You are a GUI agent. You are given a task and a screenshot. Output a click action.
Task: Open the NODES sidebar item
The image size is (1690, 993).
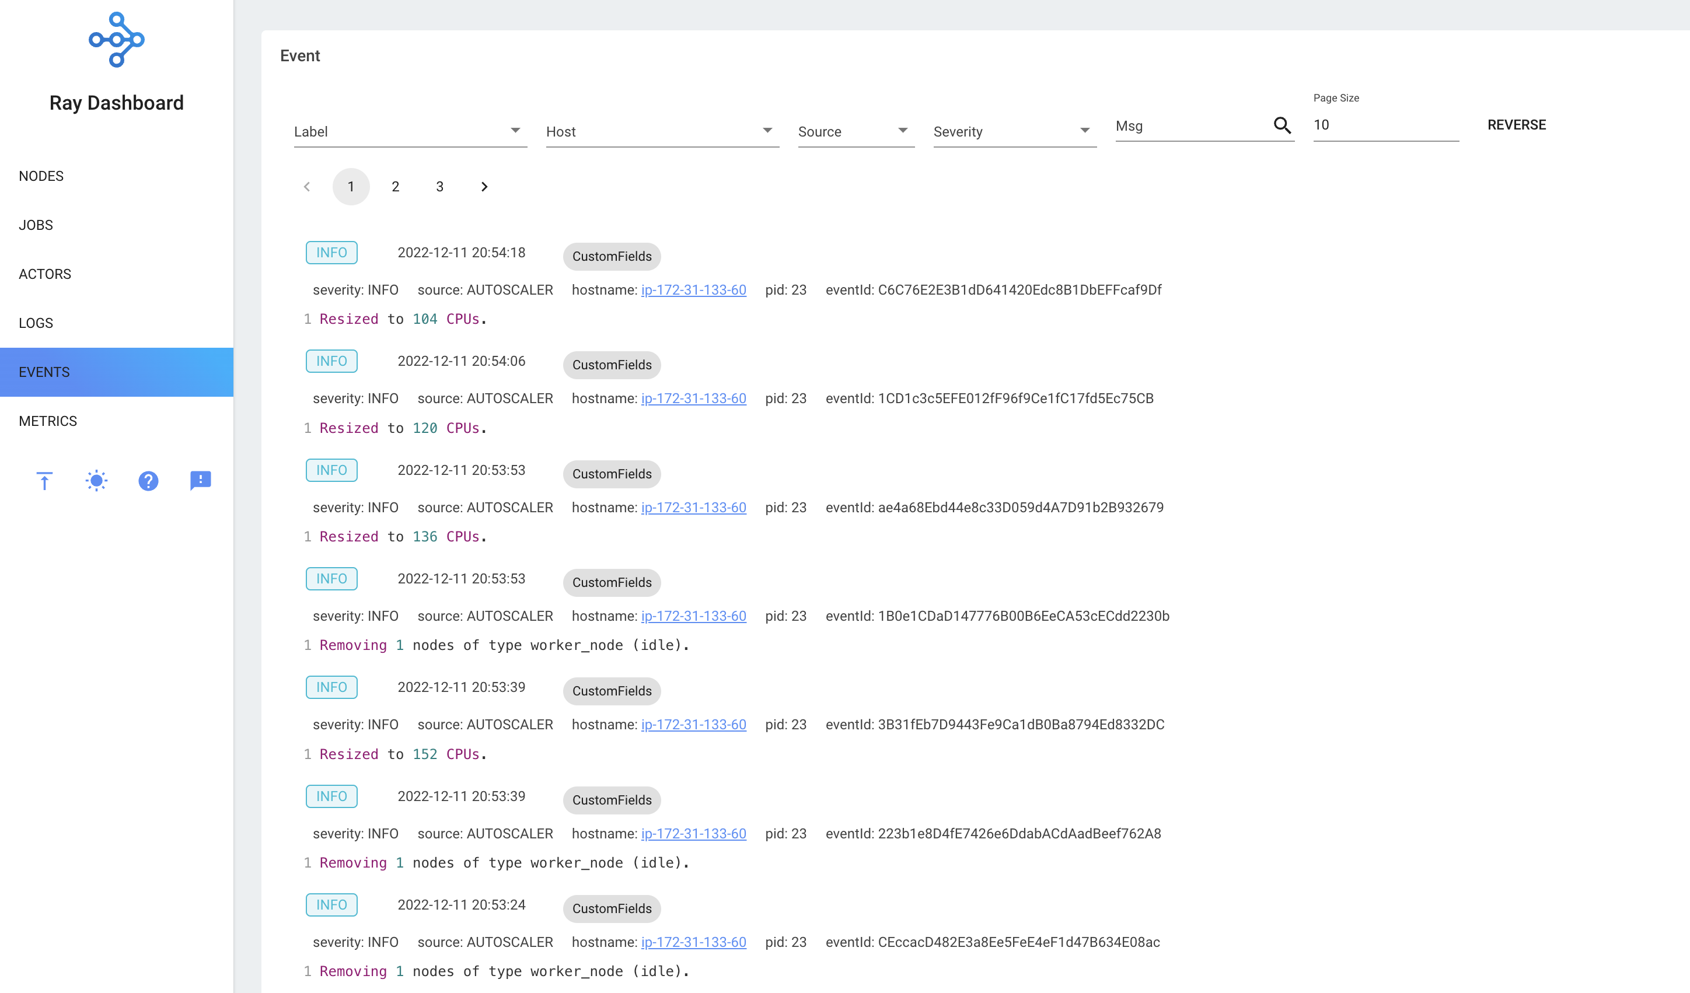tap(41, 176)
